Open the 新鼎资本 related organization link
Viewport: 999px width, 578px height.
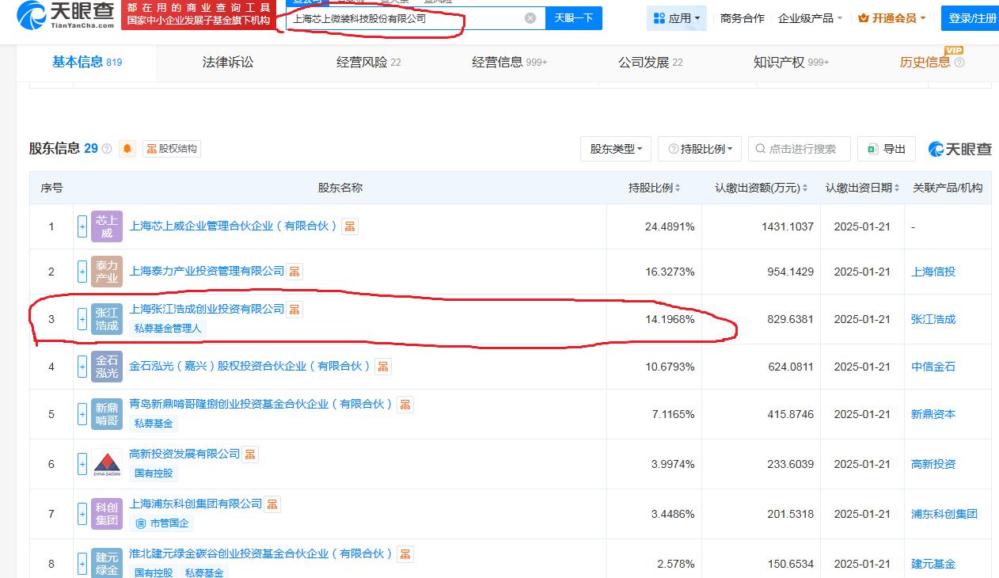coord(933,414)
